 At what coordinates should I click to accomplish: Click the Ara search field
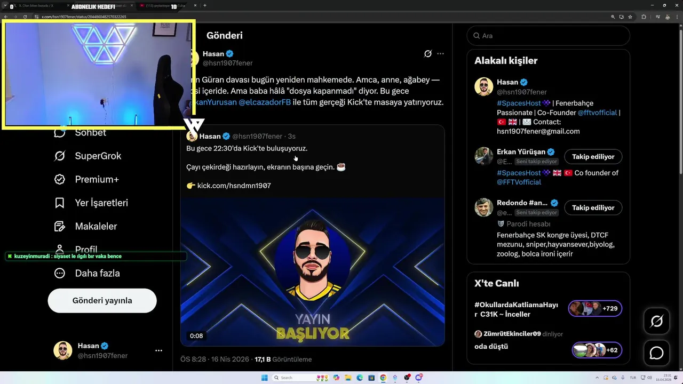coord(549,36)
